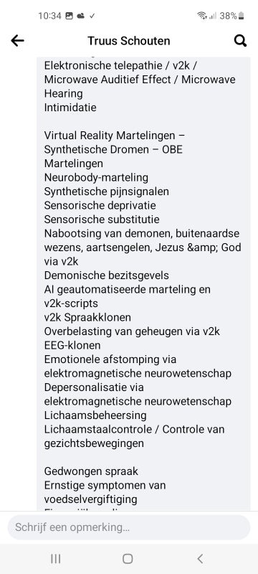The image size is (258, 574).
Task: Tap the battery icon showing 38%
Action: 241,16
